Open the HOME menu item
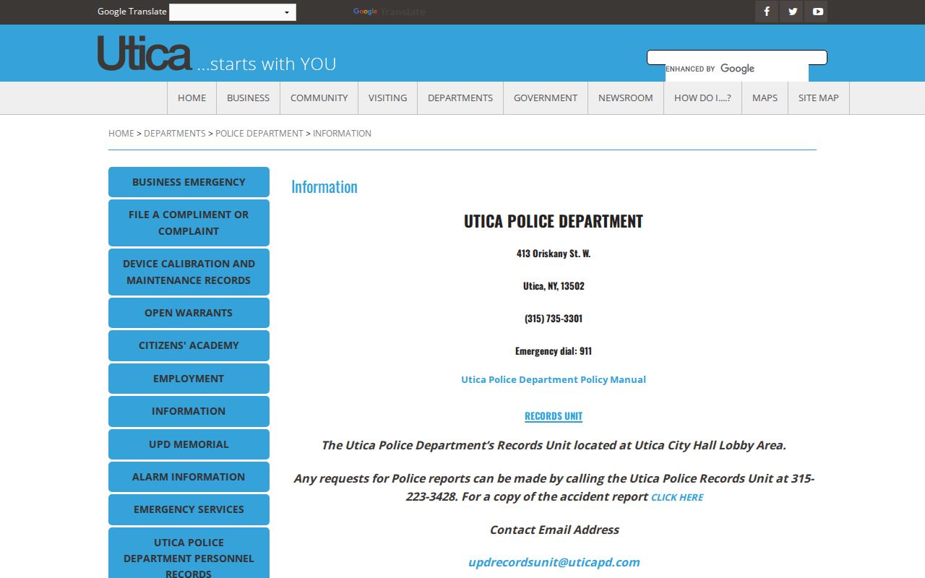The image size is (925, 578). pyautogui.click(x=192, y=98)
